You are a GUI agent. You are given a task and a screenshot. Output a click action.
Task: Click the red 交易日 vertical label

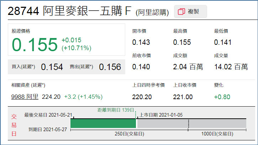[14, 125]
